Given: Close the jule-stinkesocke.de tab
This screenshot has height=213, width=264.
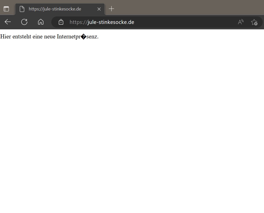Looking at the screenshot, I should coord(99,9).
